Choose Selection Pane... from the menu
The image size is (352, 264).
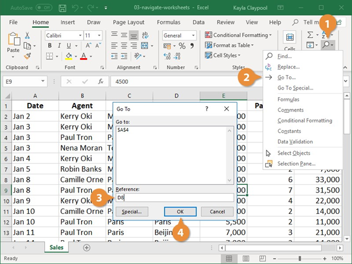point(303,164)
